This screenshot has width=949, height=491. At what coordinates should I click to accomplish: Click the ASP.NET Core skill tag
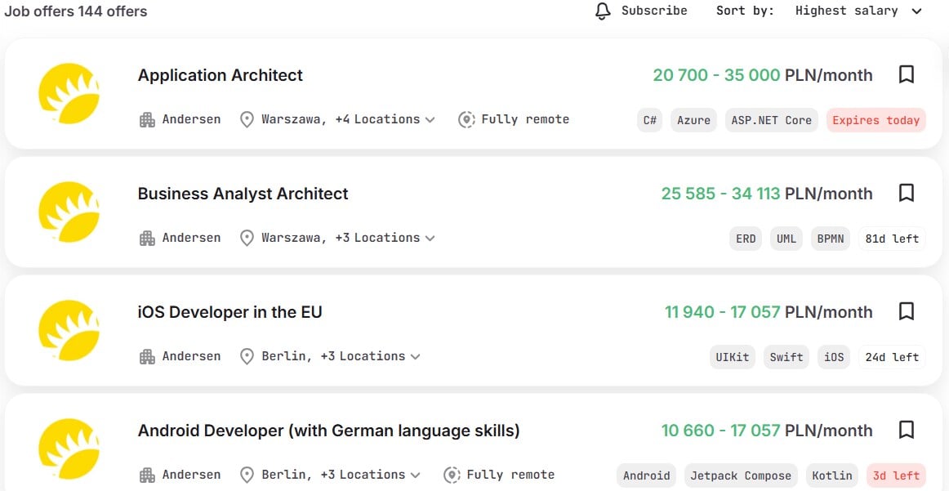[772, 120]
